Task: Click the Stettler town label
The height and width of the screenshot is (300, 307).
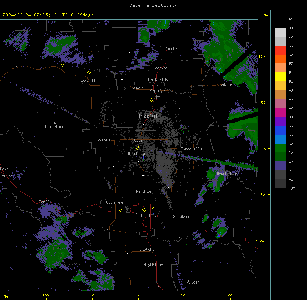Action: pos(225,84)
